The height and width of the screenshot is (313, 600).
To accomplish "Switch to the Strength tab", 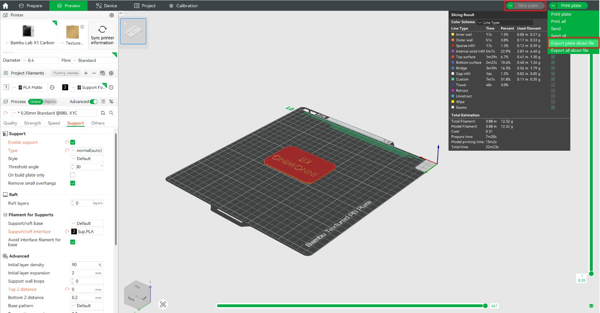I will pyautogui.click(x=32, y=123).
